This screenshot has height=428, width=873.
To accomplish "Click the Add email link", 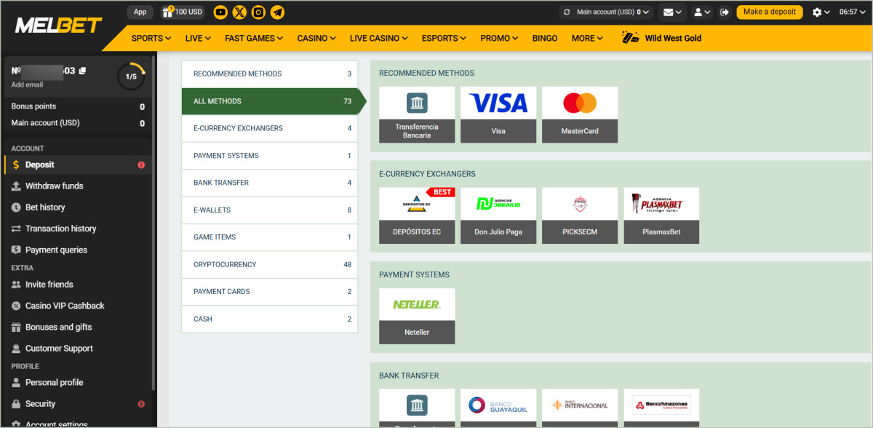I will point(27,85).
